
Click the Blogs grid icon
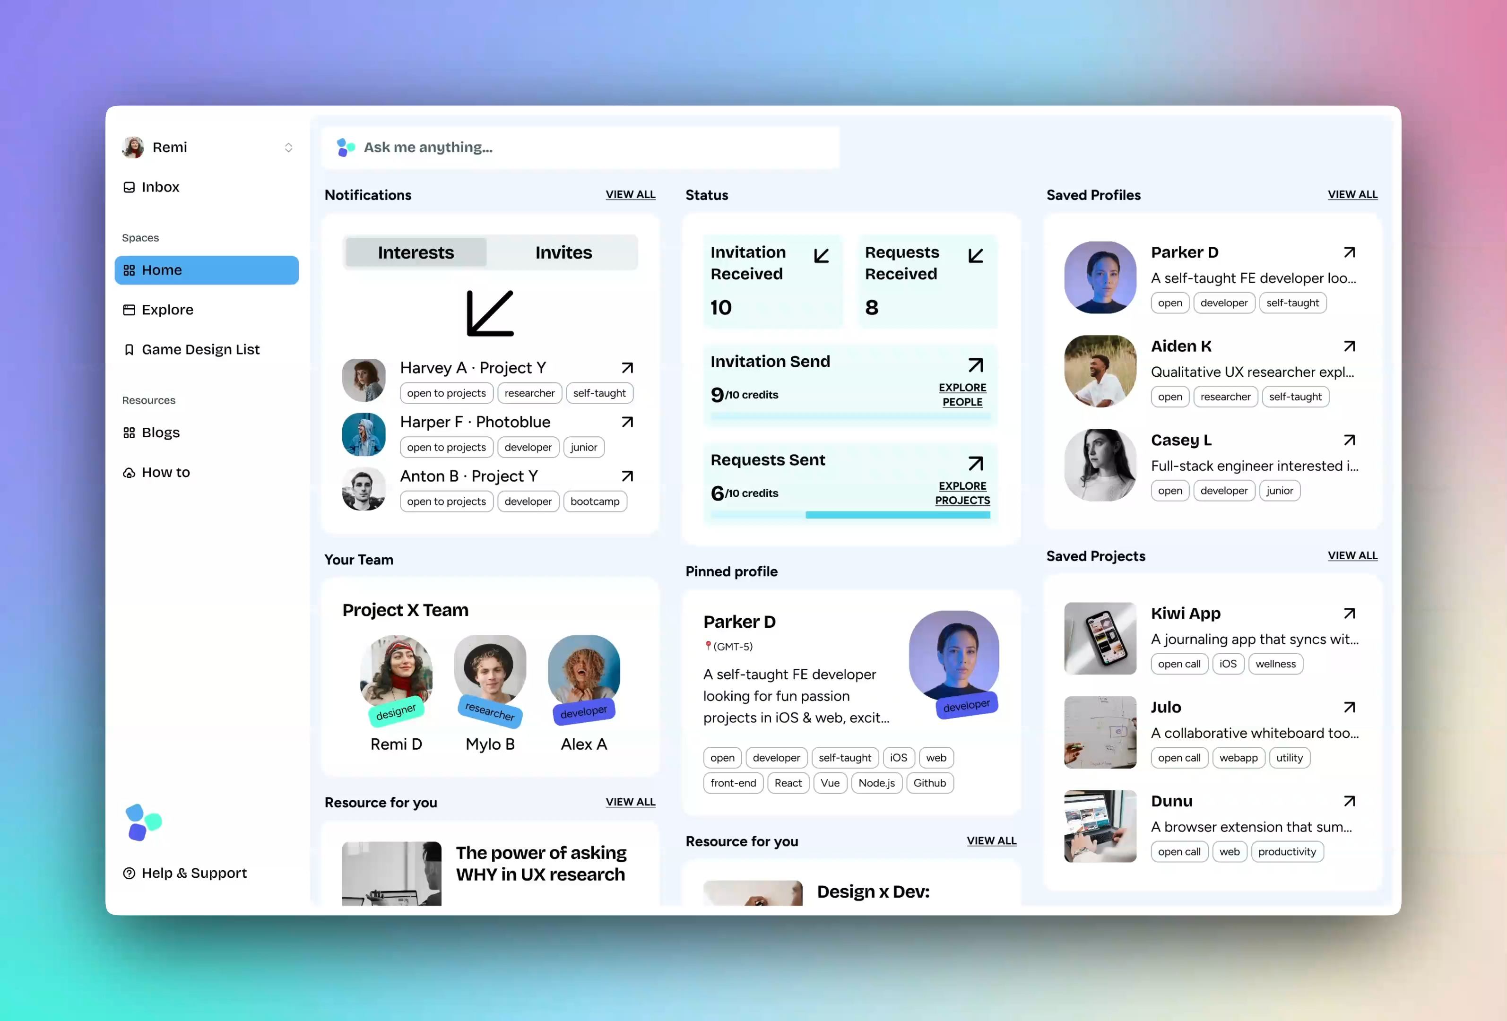tap(129, 433)
